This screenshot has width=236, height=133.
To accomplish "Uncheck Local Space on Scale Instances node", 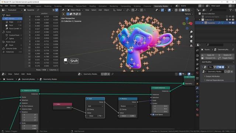I will (x=153, y=115).
